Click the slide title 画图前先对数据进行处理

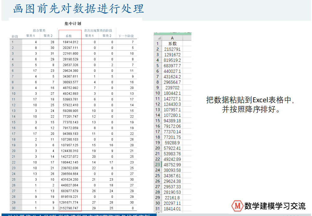click(78, 9)
